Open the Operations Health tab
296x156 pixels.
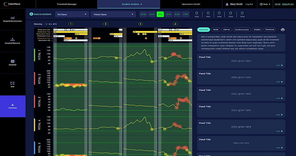191,4
